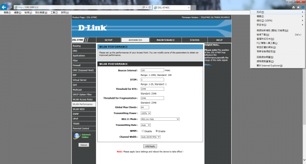This screenshot has height=164, width=306.
Task: Choose 關於 Internet Explorer(A) entry
Action: click(278, 66)
